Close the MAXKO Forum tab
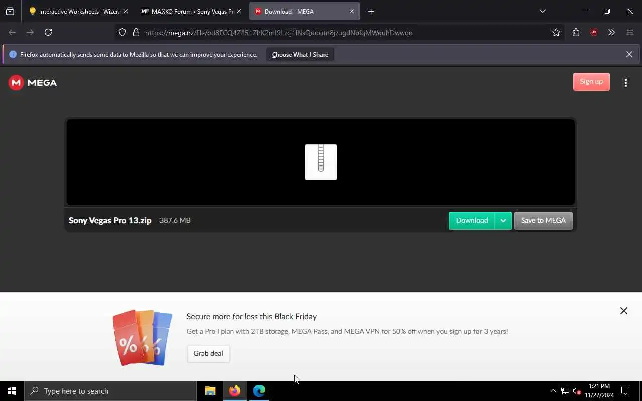 pos(238,11)
